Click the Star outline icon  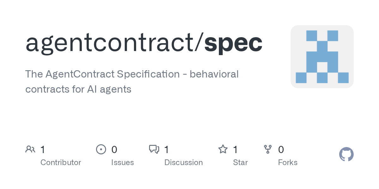pos(223,149)
